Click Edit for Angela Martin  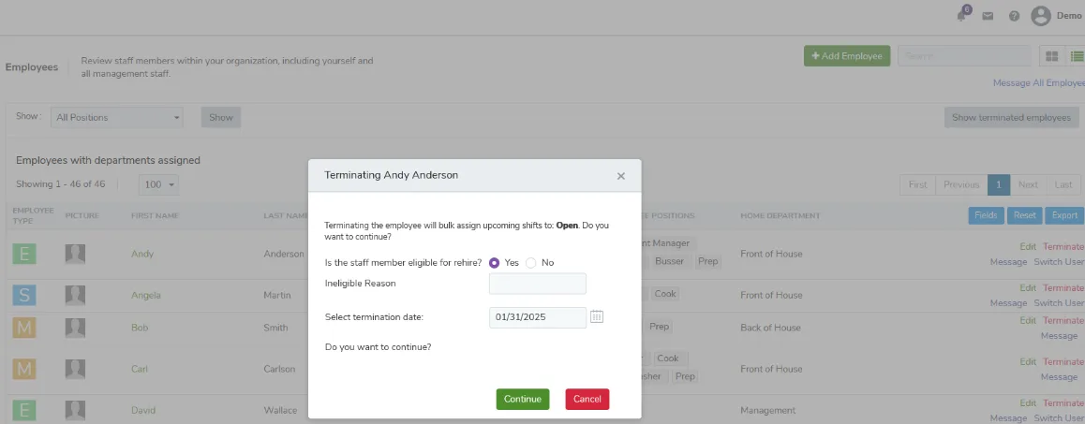tap(1028, 288)
